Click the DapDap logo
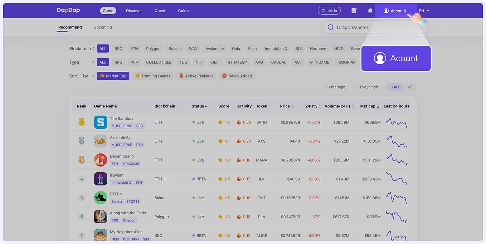Viewport: 486px width, 244px height. point(68,10)
